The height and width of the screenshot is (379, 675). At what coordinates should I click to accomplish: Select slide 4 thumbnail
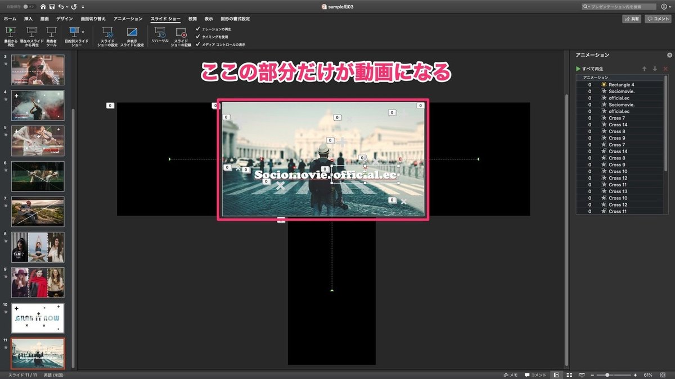click(x=38, y=105)
